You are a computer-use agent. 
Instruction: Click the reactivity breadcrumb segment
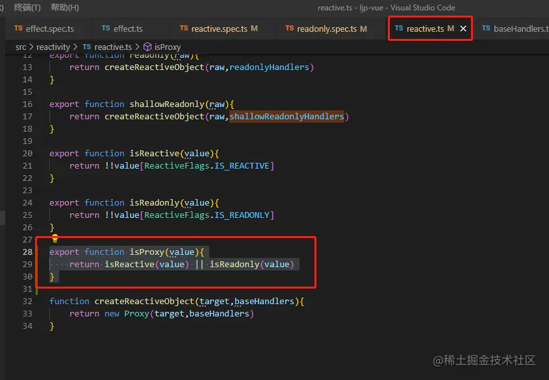(x=53, y=47)
